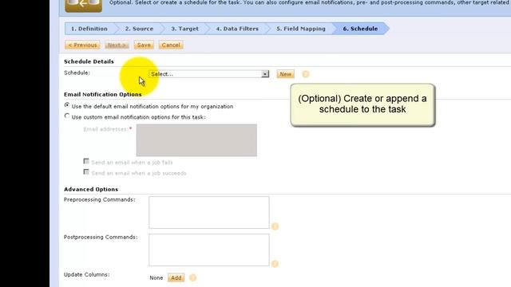The image size is (511, 287).
Task: Select the 5. Field Mapping step
Action: [x=301, y=29]
